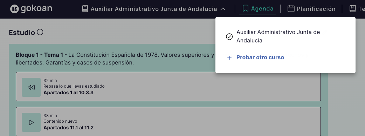Image resolution: width=365 pixels, height=136 pixels.
Task: Collapse the course dropdown chevron
Action: click(x=223, y=9)
